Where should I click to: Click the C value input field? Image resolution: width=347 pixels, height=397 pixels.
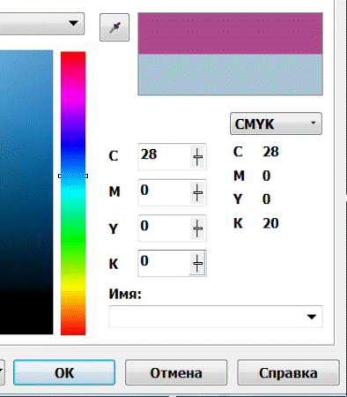(164, 157)
